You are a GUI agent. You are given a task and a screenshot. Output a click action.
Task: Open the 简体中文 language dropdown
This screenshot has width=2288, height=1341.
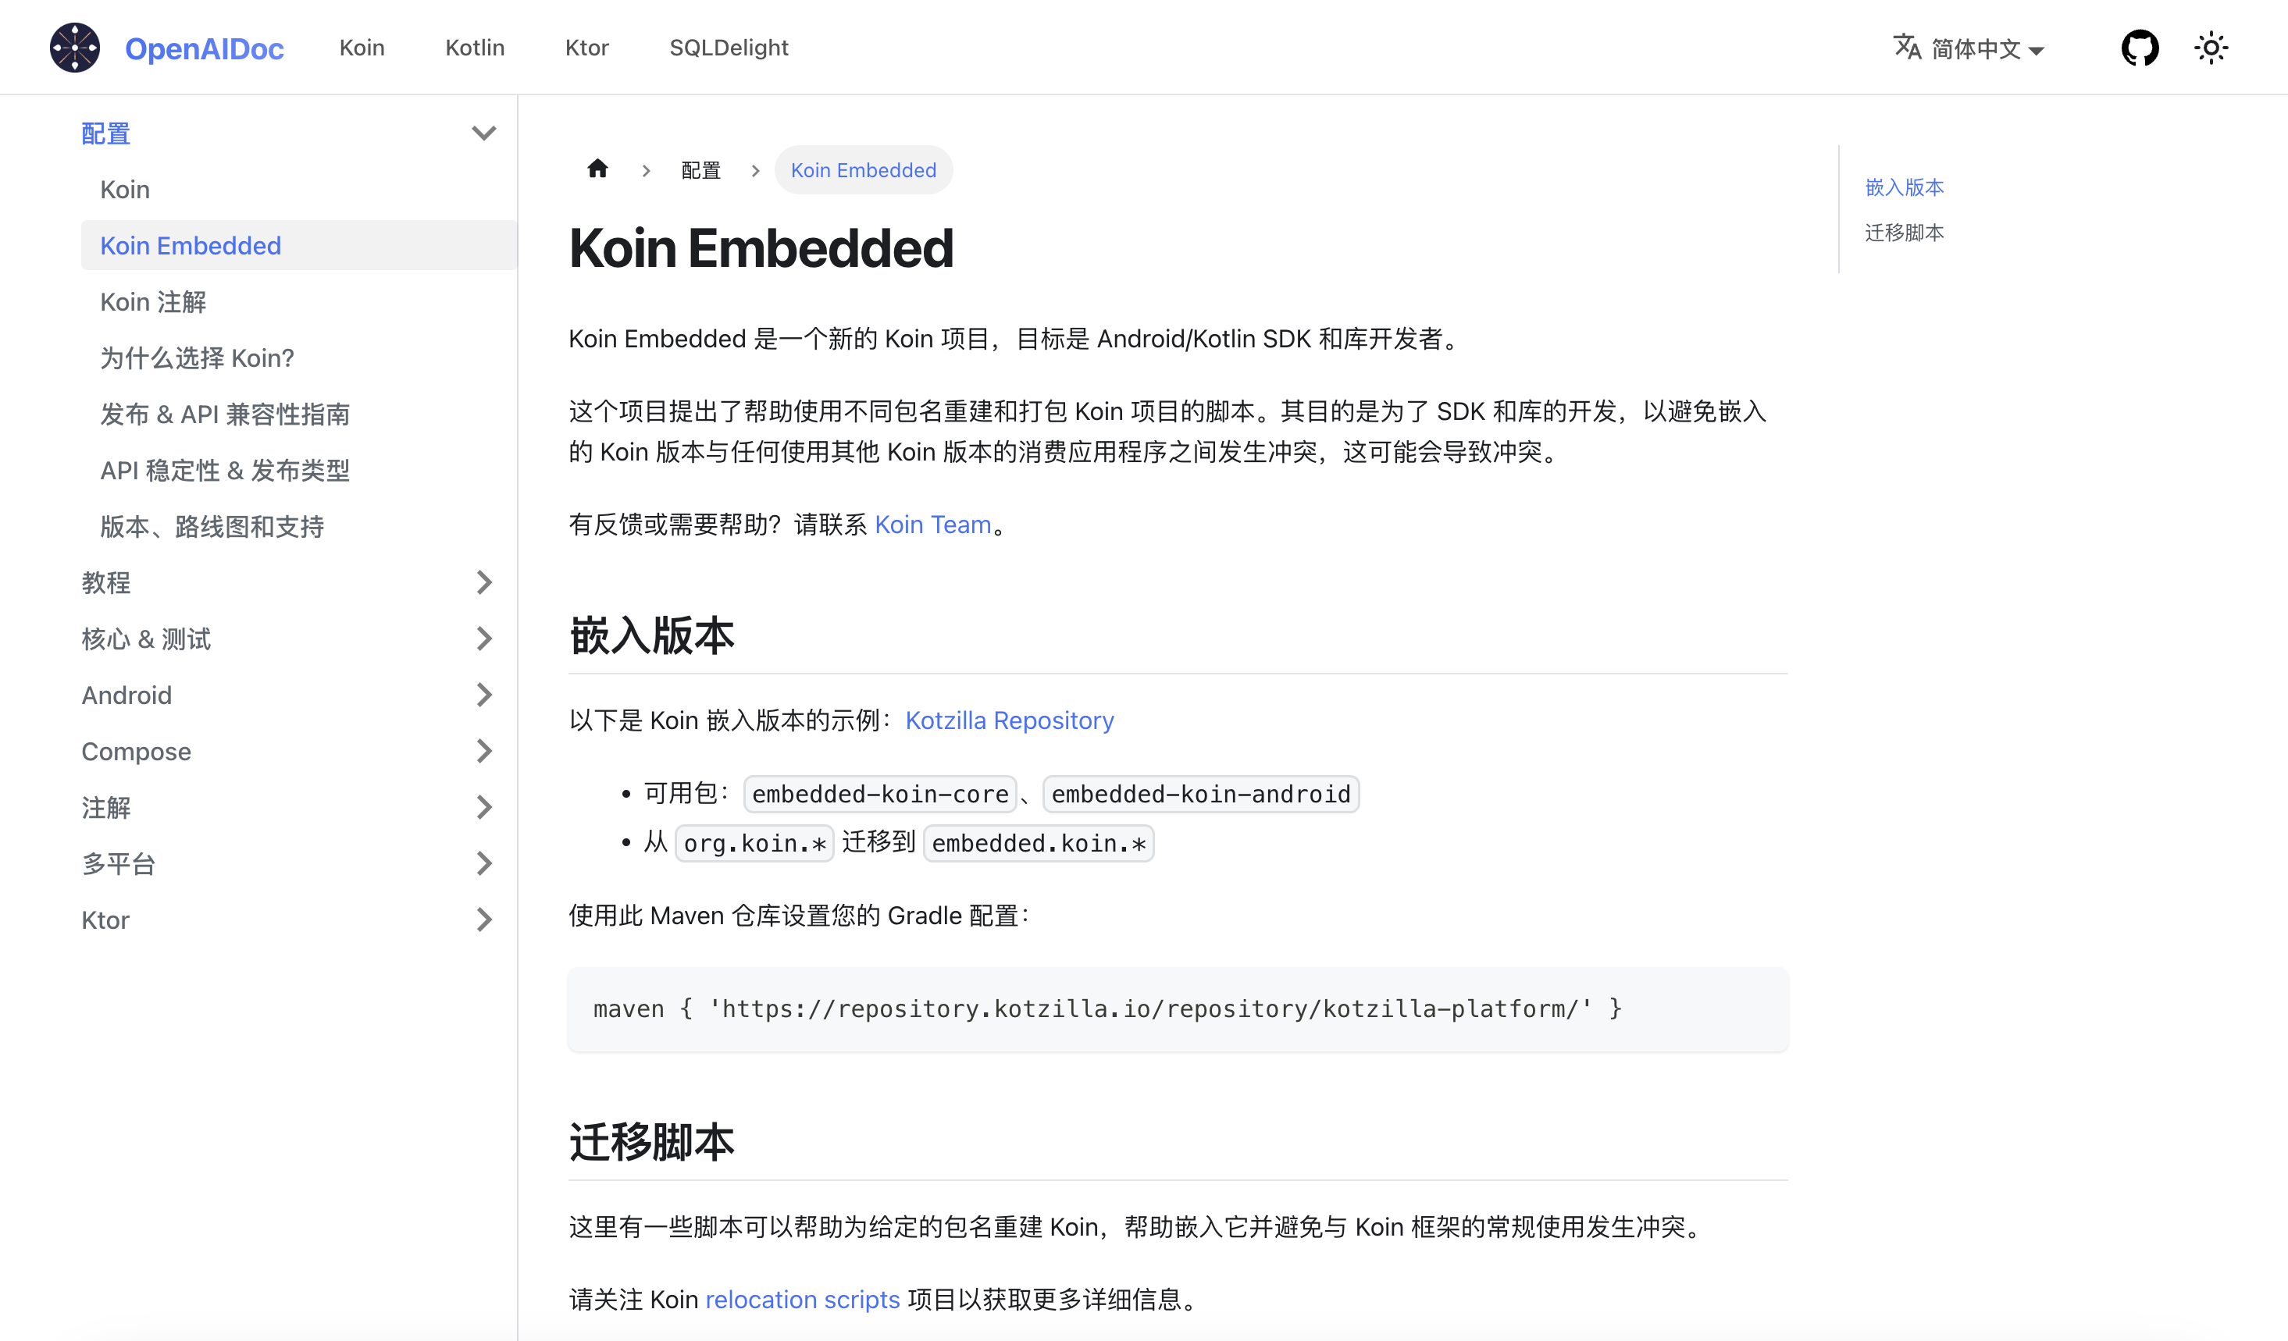click(1987, 49)
